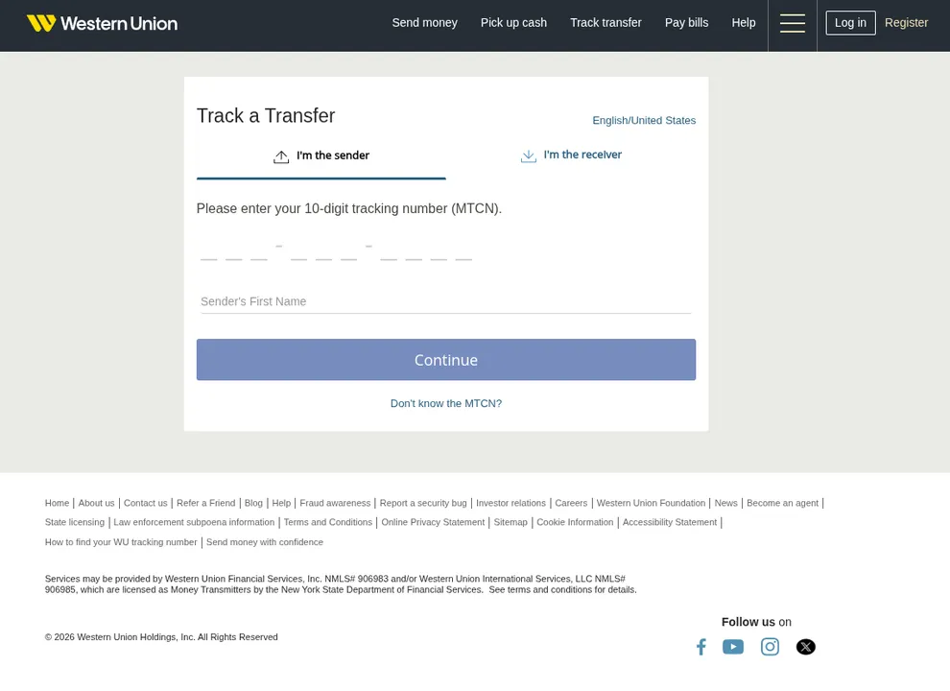Image resolution: width=950 pixels, height=691 pixels.
Task: Click the copyright Western Union Holdings text
Action: pyautogui.click(x=161, y=637)
